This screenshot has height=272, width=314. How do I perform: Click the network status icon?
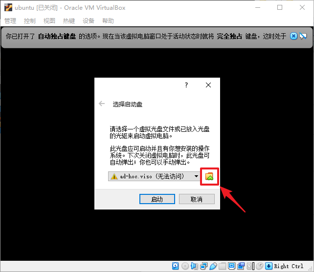coord(203,266)
